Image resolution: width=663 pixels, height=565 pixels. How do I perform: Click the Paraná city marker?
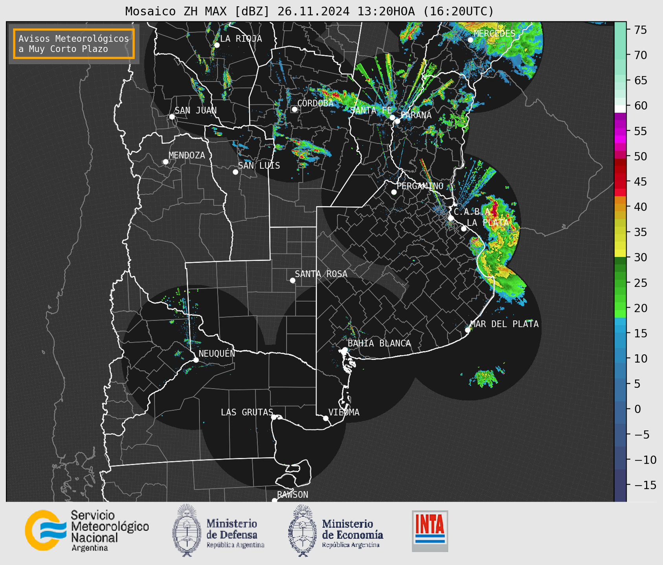(397, 121)
